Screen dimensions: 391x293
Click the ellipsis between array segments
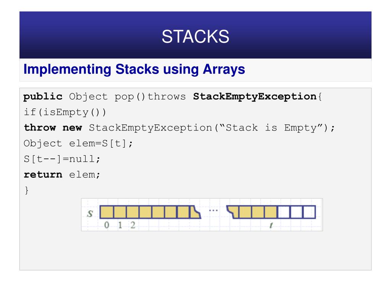pyautogui.click(x=213, y=211)
